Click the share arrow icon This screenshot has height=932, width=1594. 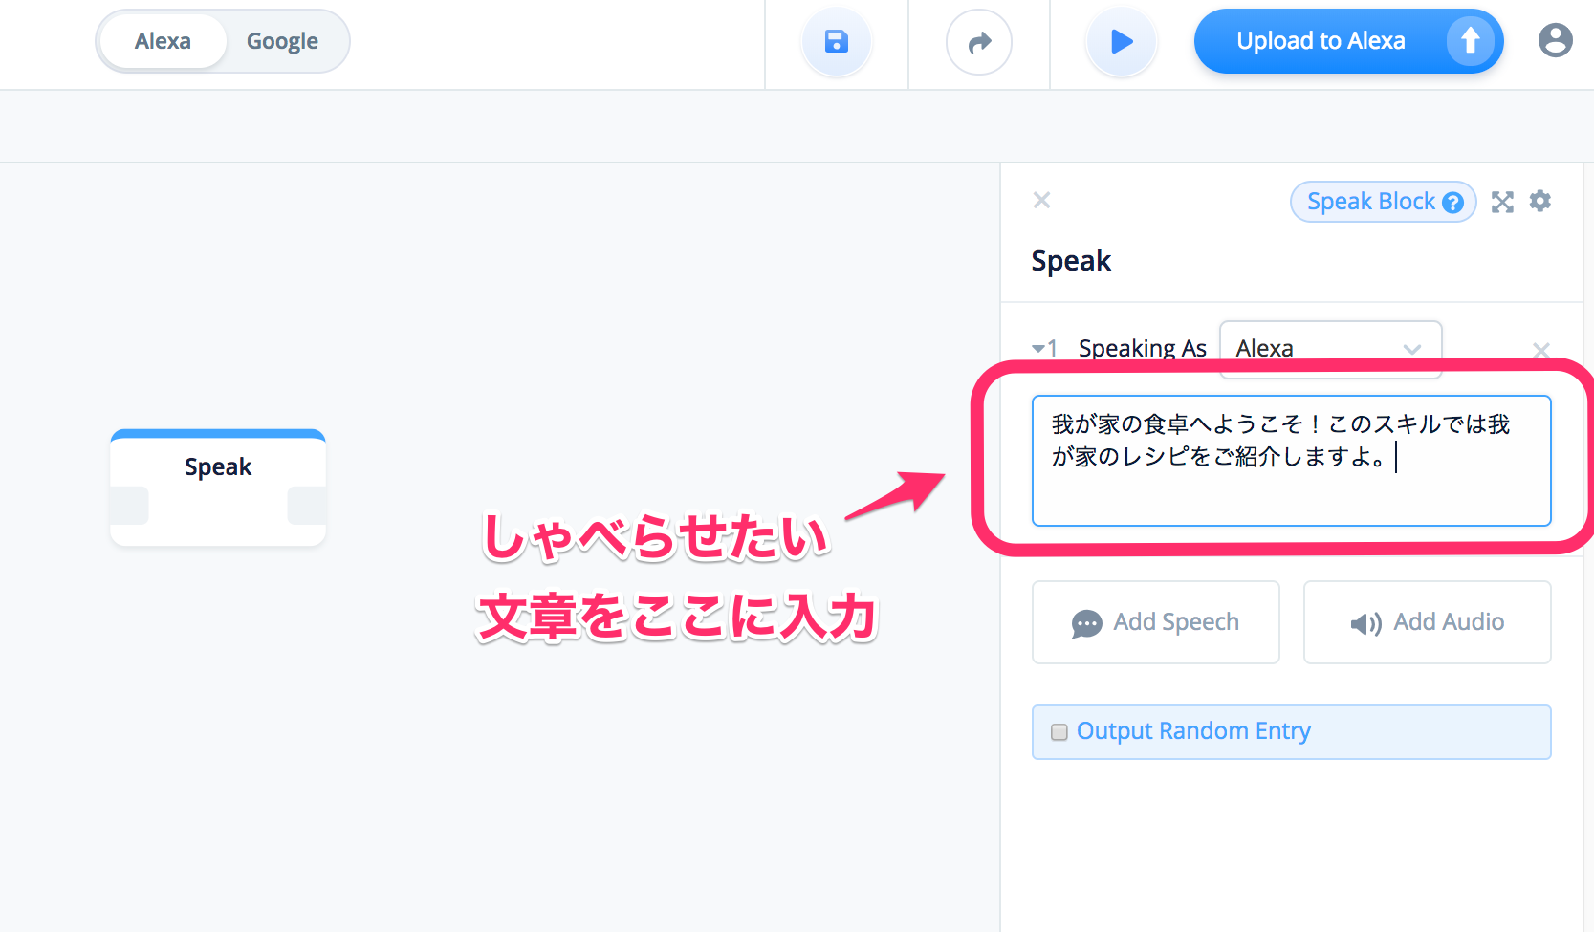click(978, 42)
